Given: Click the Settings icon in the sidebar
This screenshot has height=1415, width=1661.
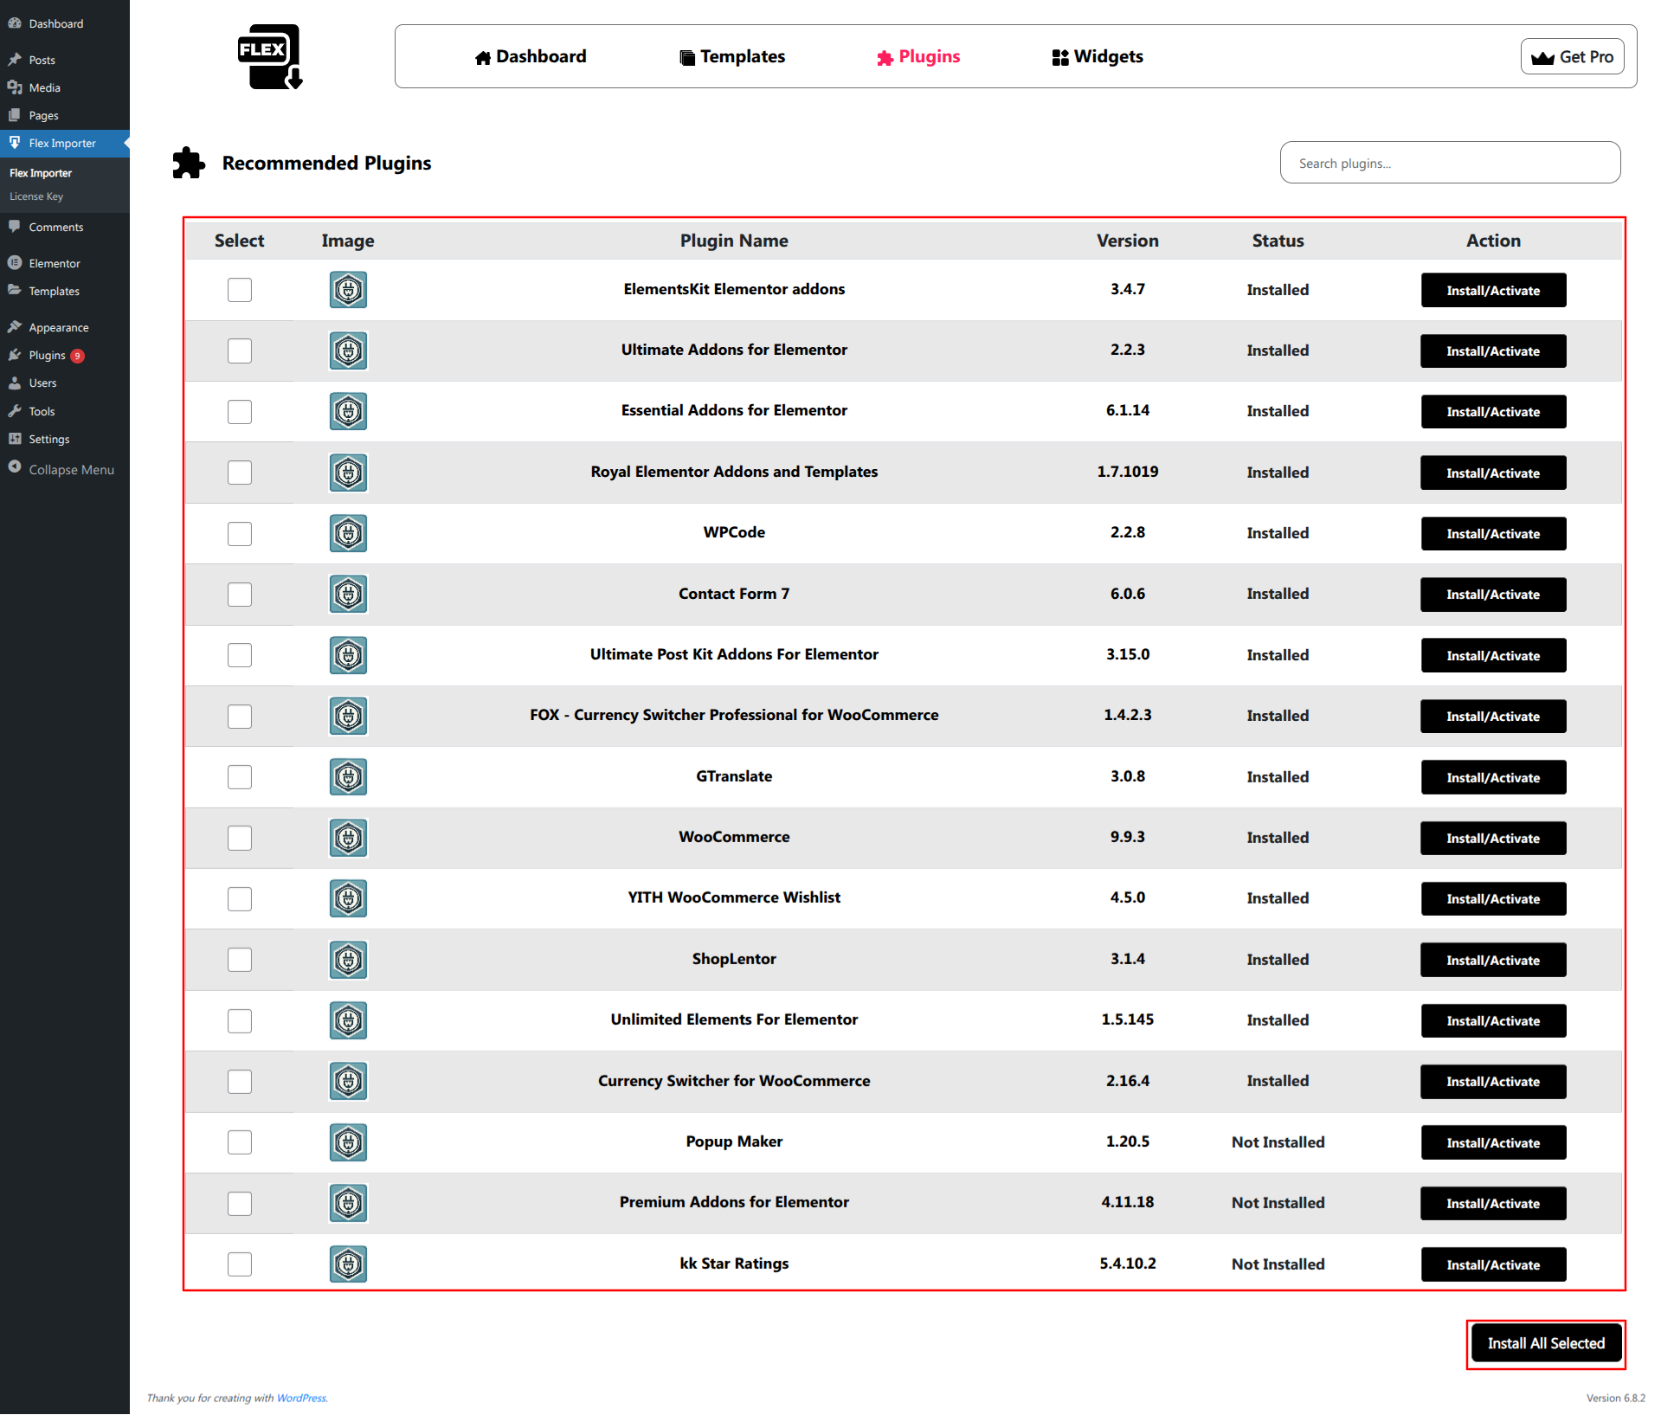Looking at the screenshot, I should (x=15, y=439).
